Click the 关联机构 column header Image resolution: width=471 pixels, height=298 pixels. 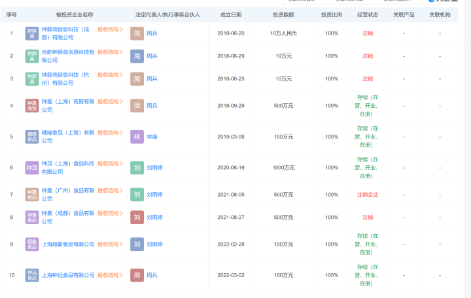click(440, 15)
